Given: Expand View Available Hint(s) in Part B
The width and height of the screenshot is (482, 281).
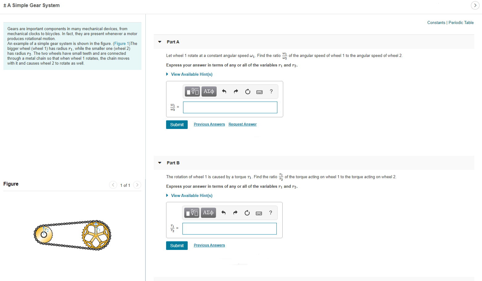Looking at the screenshot, I should (189, 196).
